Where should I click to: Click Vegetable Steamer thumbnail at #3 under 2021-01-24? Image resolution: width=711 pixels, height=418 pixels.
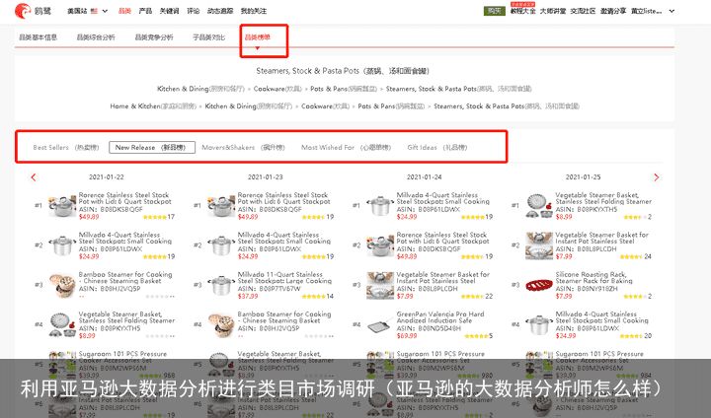tap(380, 285)
